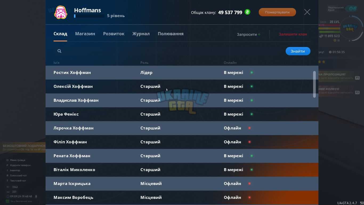Click the red offline dot for Лєрочка Хоффман

pyautogui.click(x=249, y=128)
